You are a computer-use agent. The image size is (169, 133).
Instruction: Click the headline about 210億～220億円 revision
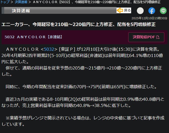[78, 24]
